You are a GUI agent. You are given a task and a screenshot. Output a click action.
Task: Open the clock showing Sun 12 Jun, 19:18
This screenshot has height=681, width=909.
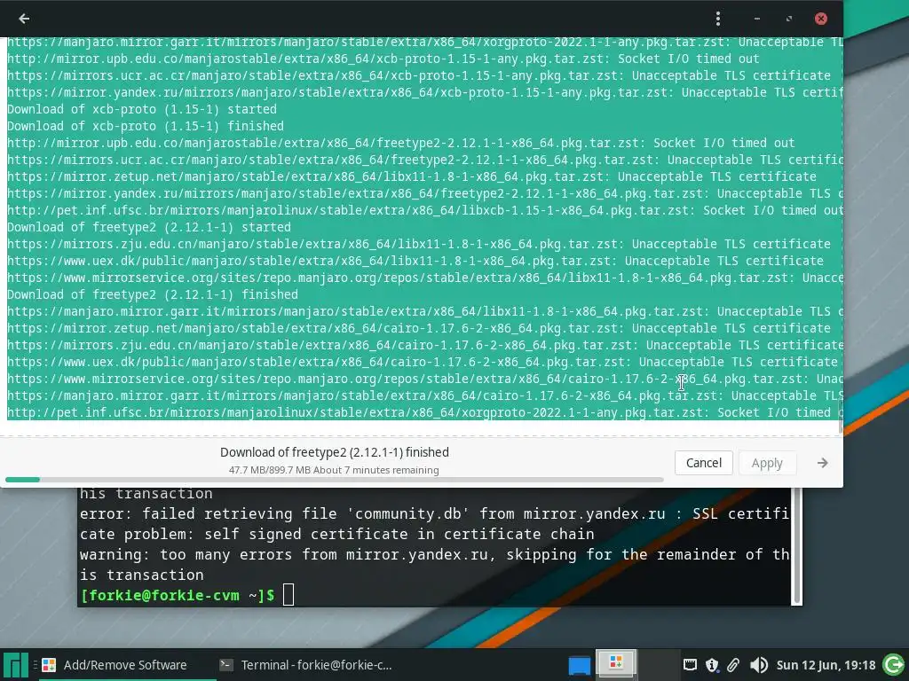pos(826,665)
